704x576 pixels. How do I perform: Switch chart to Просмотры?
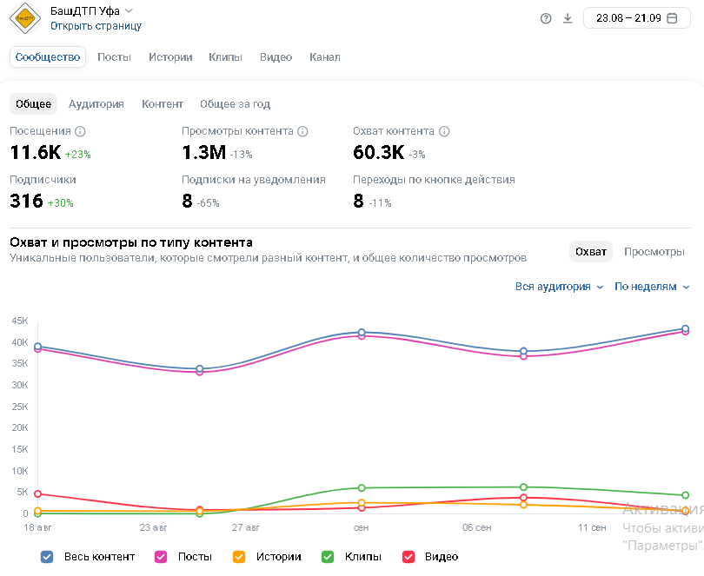(654, 252)
